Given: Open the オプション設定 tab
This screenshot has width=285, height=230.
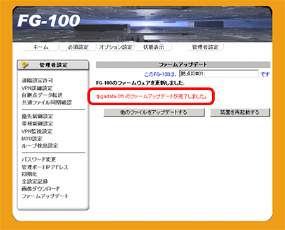Looking at the screenshot, I should pos(116,47).
